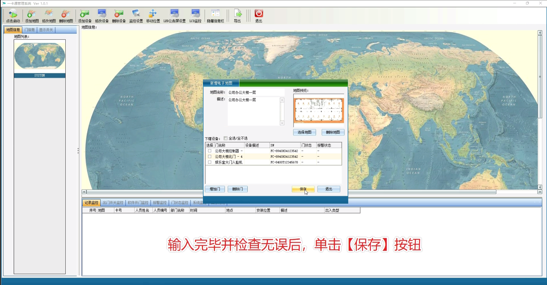Click map vertical scrollbar down arrow

point(540,187)
